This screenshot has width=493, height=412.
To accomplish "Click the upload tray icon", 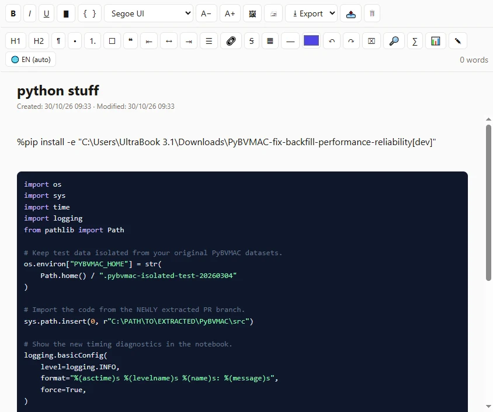I will pyautogui.click(x=351, y=13).
